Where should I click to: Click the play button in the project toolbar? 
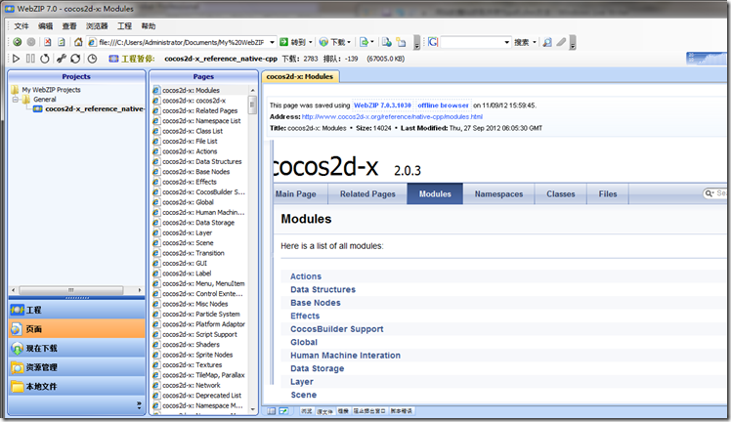click(16, 59)
